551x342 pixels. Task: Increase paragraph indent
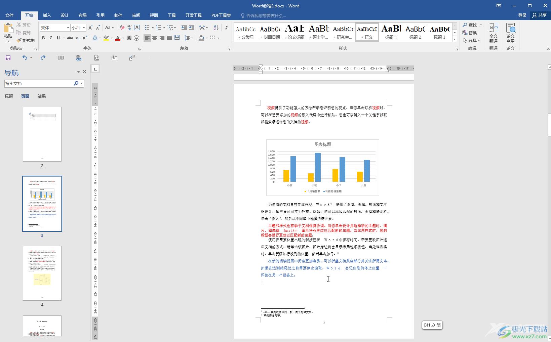(x=192, y=28)
